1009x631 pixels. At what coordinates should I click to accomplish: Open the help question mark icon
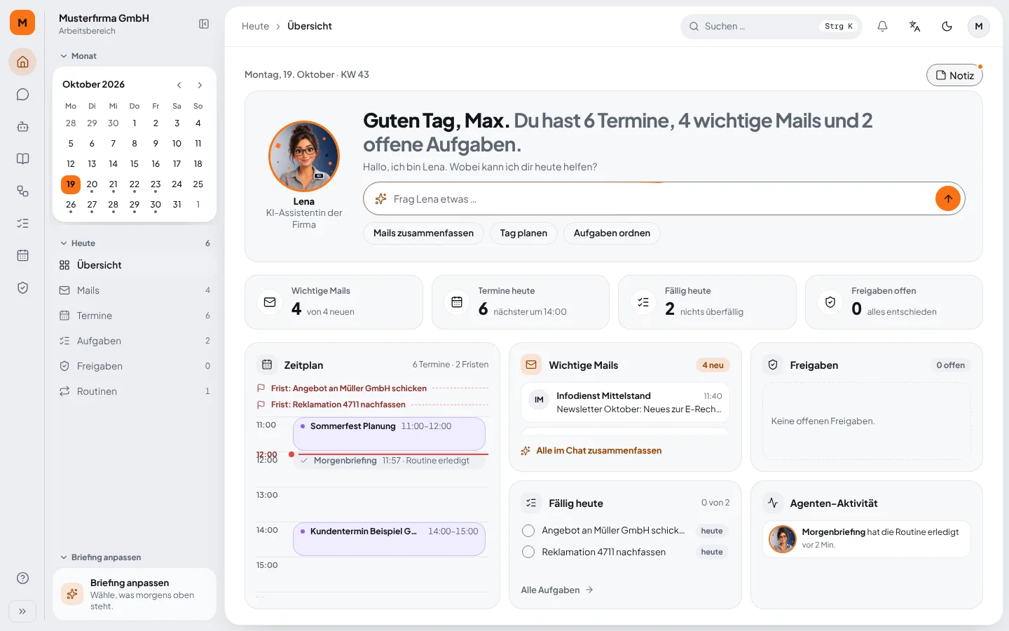click(22, 578)
